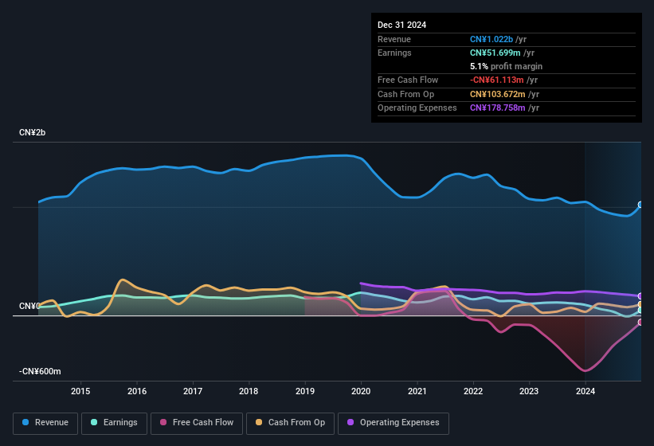Click the Cash From Op label in tooltip
The width and height of the screenshot is (654, 446).
[x=405, y=94]
